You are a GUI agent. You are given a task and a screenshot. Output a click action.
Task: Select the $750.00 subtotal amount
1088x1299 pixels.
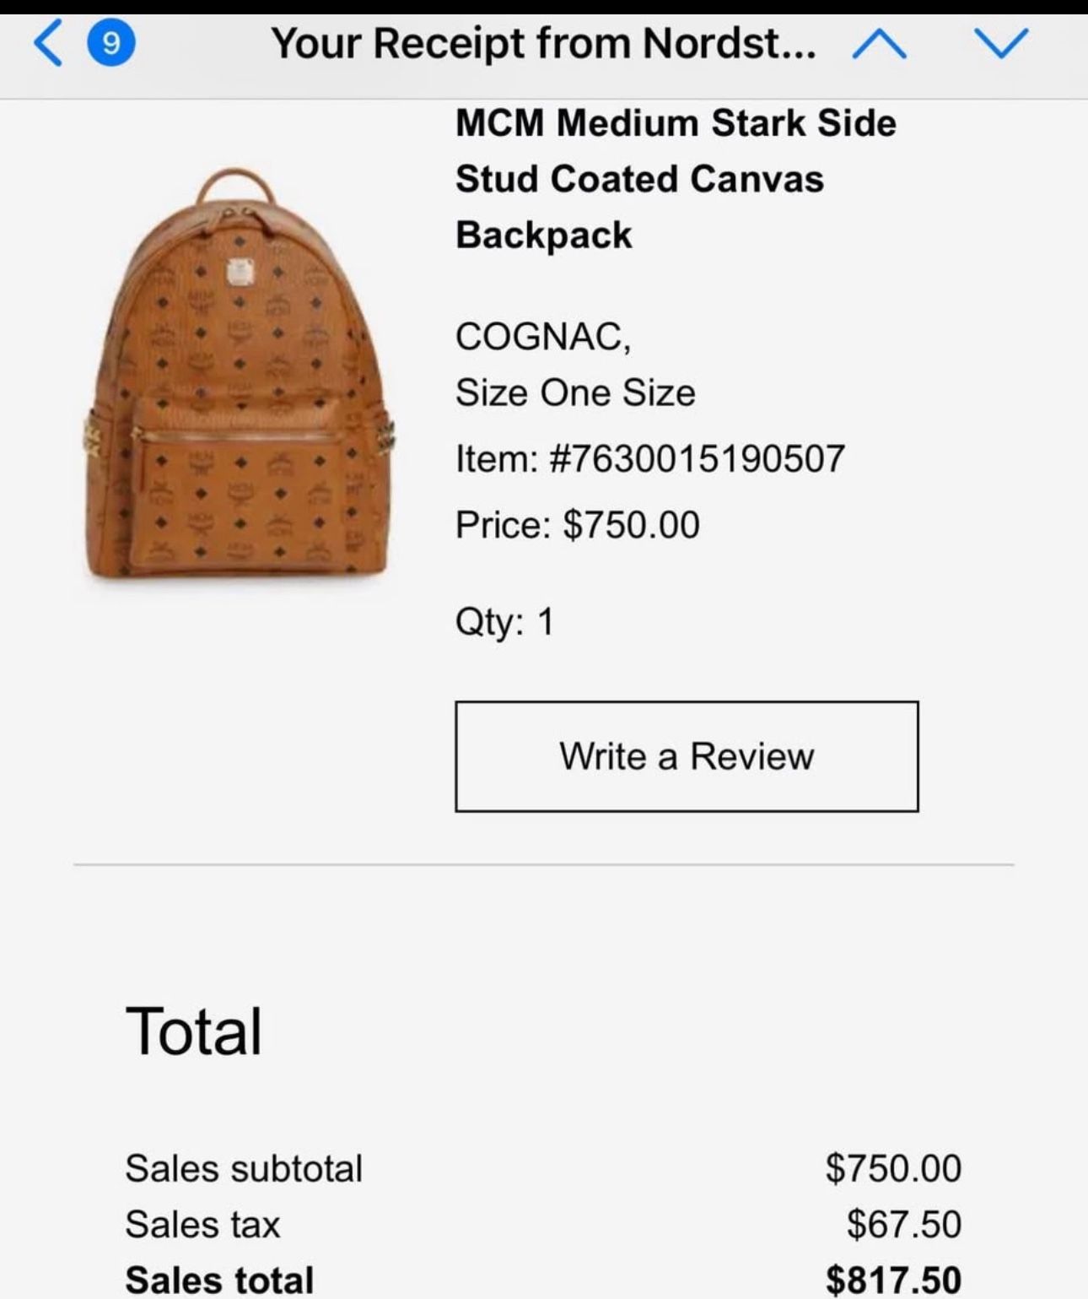pyautogui.click(x=893, y=1169)
